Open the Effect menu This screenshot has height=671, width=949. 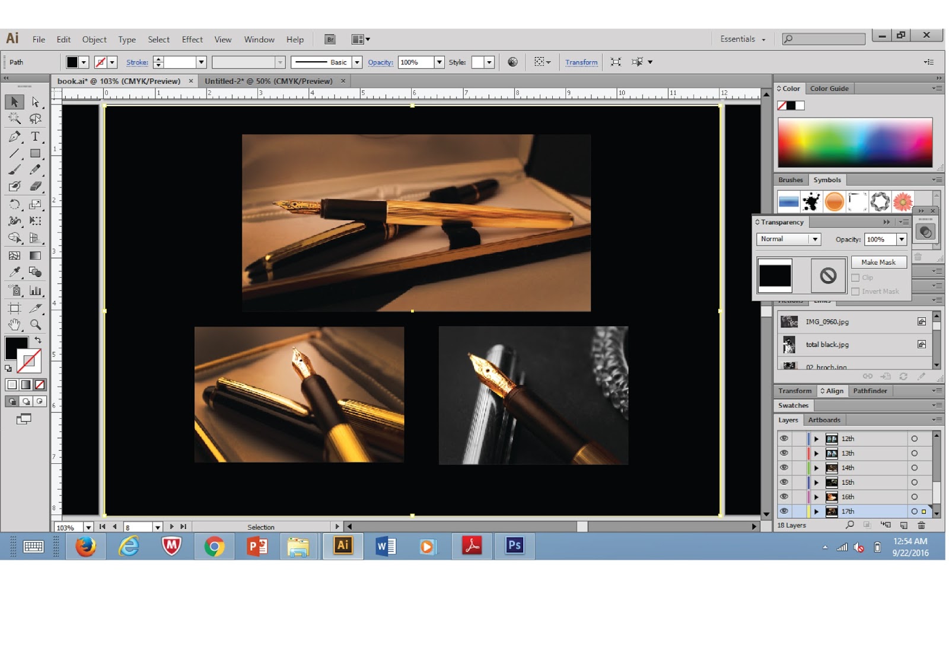coord(192,40)
